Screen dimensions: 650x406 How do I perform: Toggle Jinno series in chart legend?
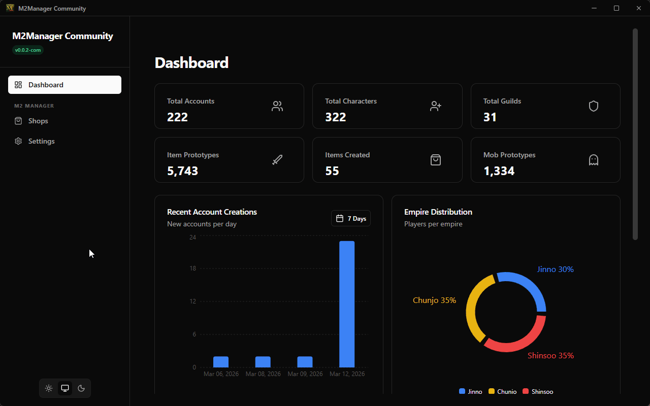[471, 391]
